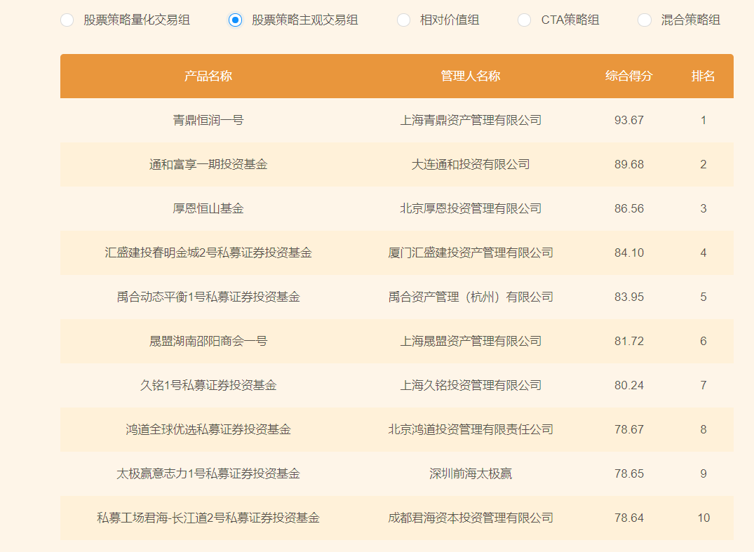Select product 厚恩恒山基金
This screenshot has width=754, height=552.
tap(208, 209)
